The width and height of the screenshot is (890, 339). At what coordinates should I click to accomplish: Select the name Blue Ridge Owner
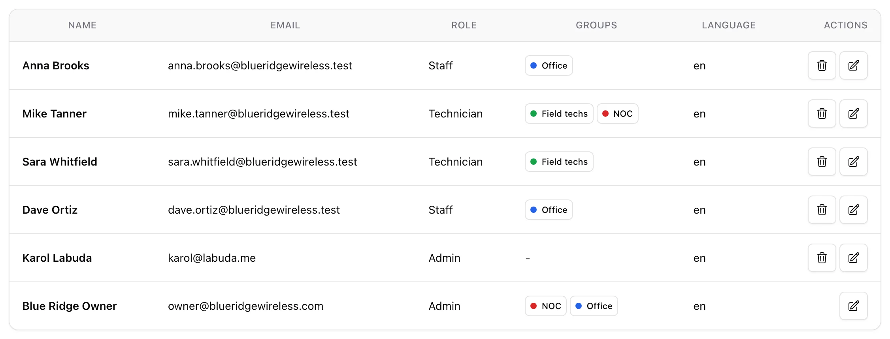tap(70, 306)
